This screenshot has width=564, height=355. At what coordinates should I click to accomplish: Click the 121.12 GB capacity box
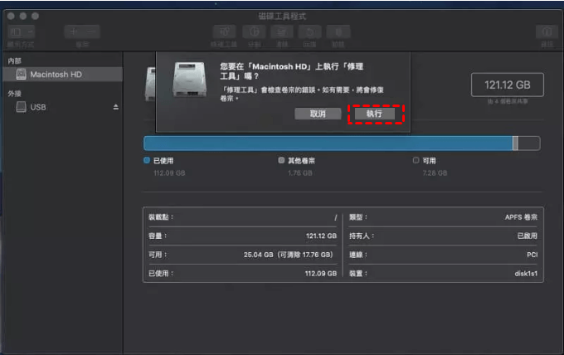coord(507,85)
